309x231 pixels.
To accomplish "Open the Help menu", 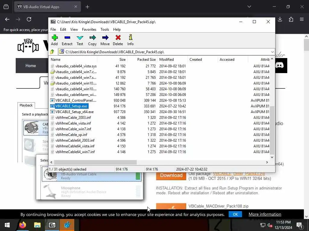I will pyautogui.click(x=117, y=29).
